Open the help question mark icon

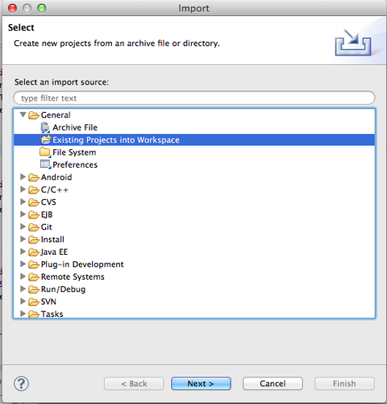[x=21, y=384]
